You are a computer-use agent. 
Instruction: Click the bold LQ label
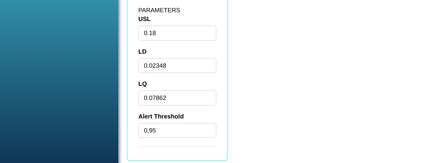pyautogui.click(x=143, y=84)
